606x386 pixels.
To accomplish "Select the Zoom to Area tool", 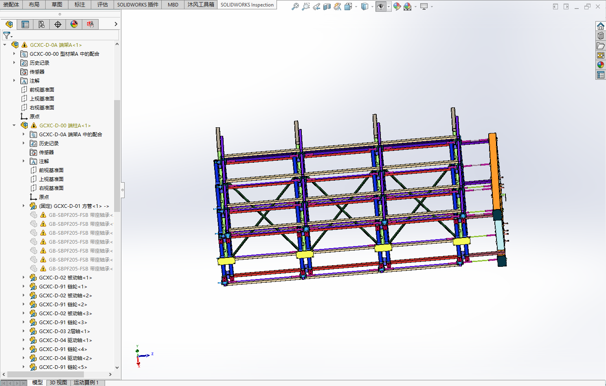I will pos(306,7).
